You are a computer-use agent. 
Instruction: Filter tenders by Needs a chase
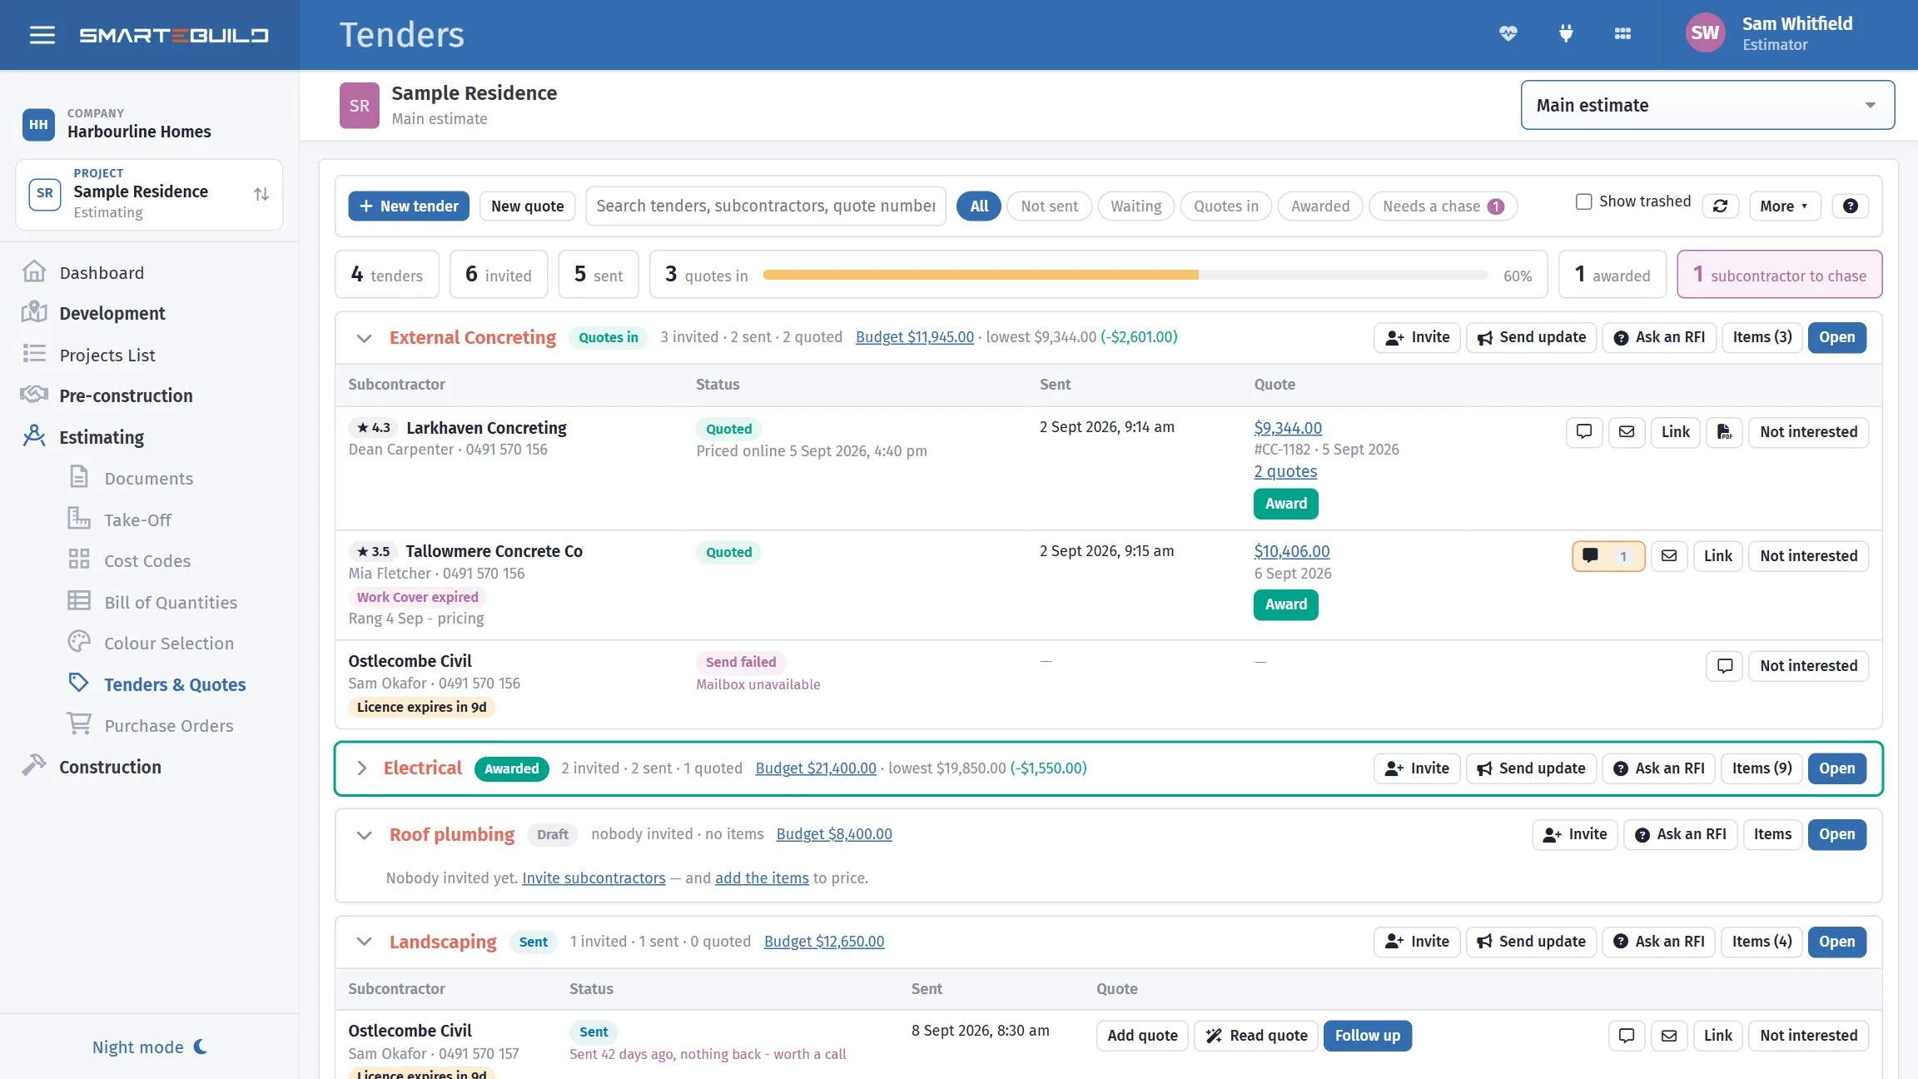pos(1443,206)
